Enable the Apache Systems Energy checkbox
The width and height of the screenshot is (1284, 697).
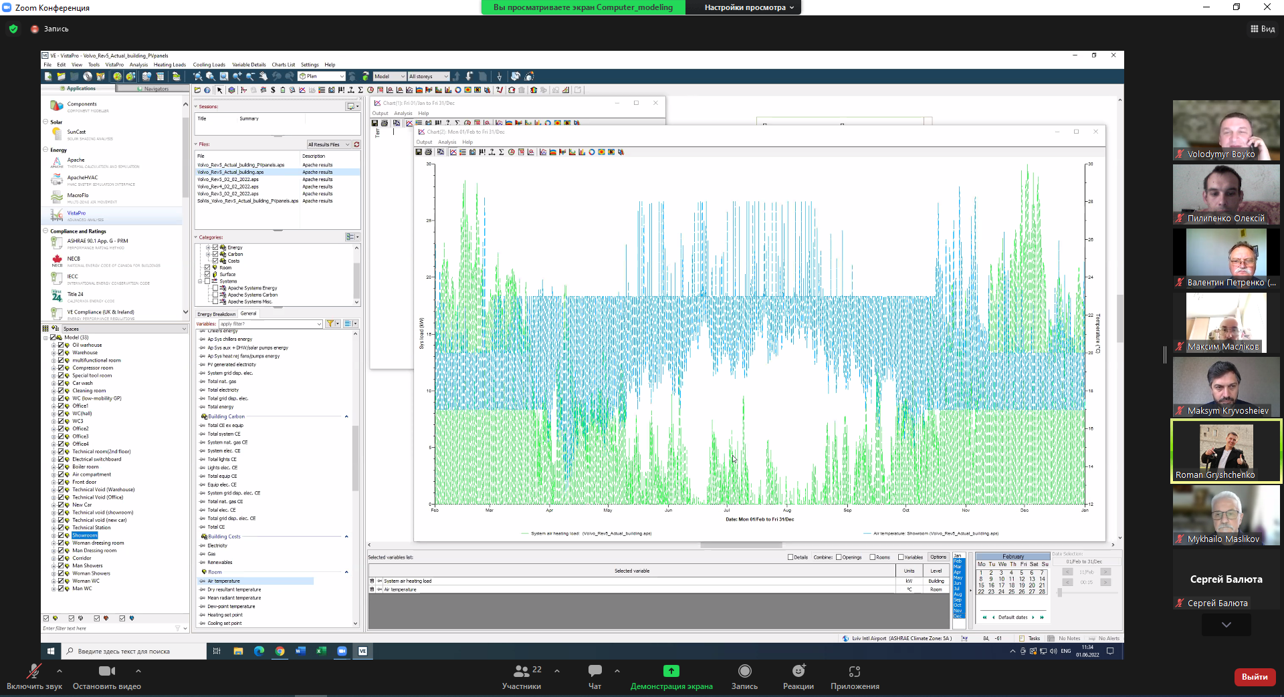click(215, 288)
